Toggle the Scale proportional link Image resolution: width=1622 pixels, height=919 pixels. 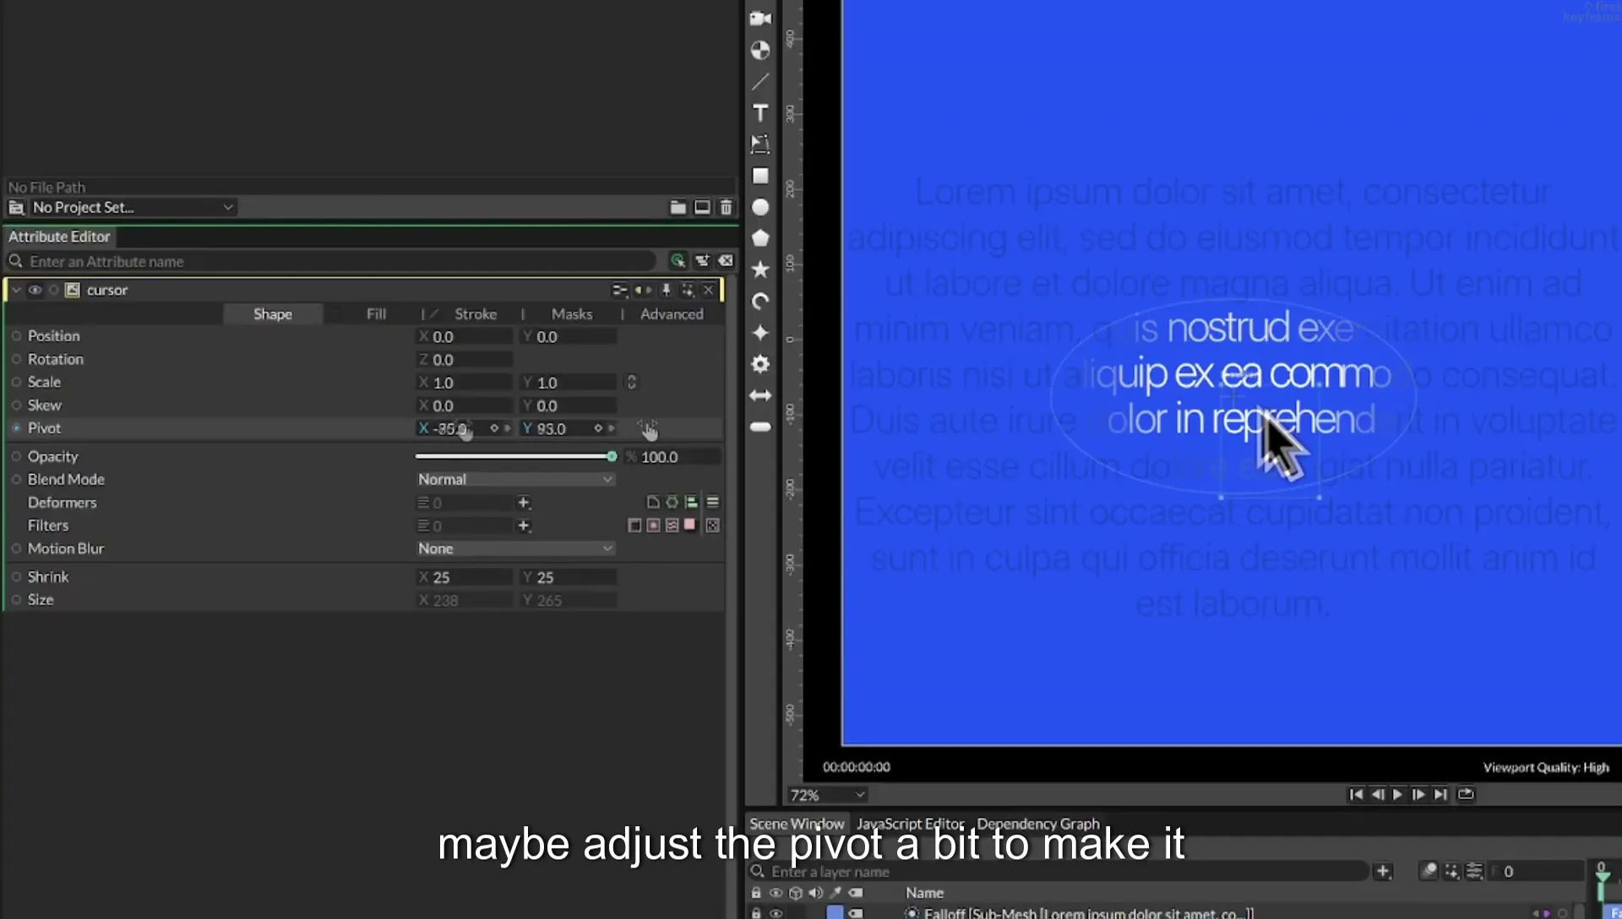pyautogui.click(x=630, y=382)
